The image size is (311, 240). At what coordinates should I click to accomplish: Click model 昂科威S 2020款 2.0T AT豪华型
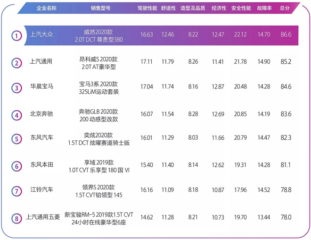tap(98, 63)
